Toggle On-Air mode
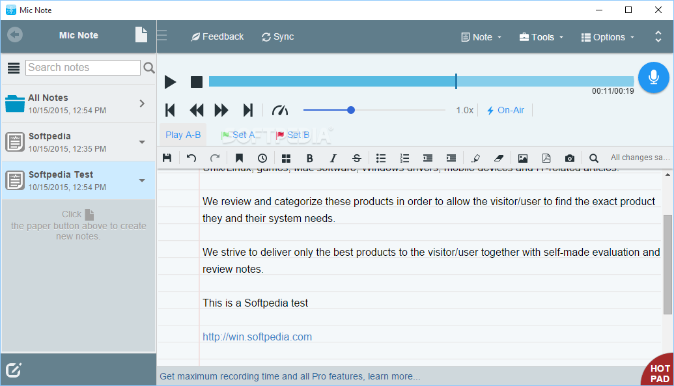The width and height of the screenshot is (674, 386). (505, 111)
